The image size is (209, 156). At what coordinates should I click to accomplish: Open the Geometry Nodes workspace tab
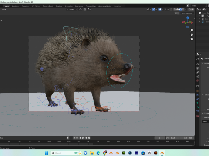(x=105, y=6)
